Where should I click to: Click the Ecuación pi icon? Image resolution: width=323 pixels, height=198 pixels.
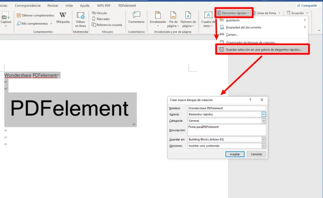pos(289,13)
